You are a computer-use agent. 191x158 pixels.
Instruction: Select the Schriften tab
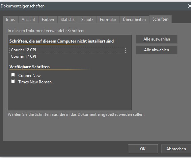tap(160, 19)
